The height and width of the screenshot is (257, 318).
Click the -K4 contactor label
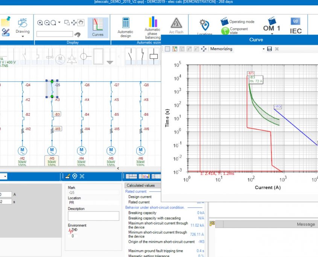[x=87, y=100]
